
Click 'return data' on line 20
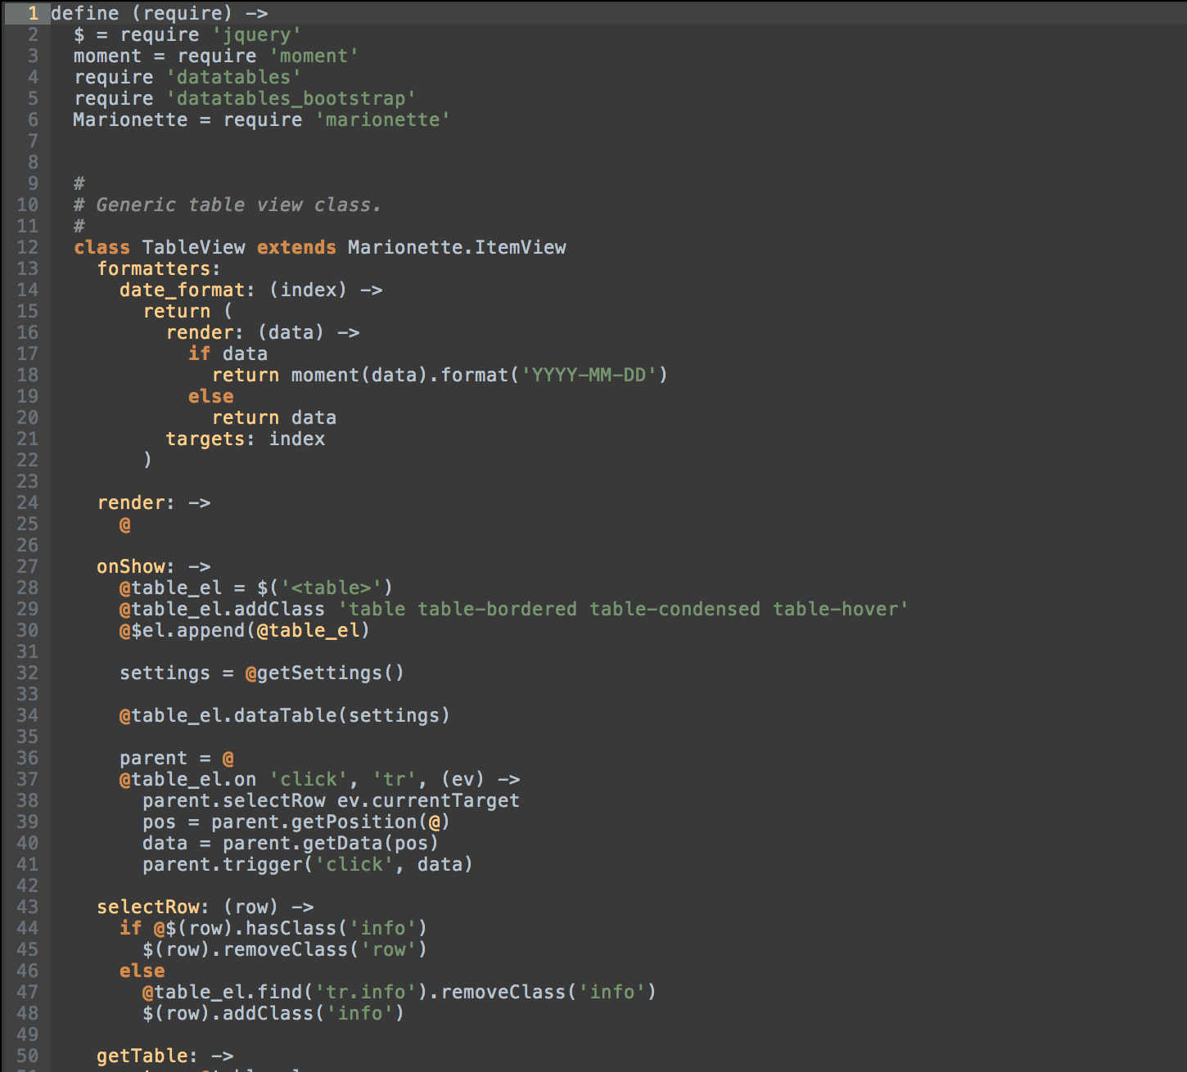(273, 417)
